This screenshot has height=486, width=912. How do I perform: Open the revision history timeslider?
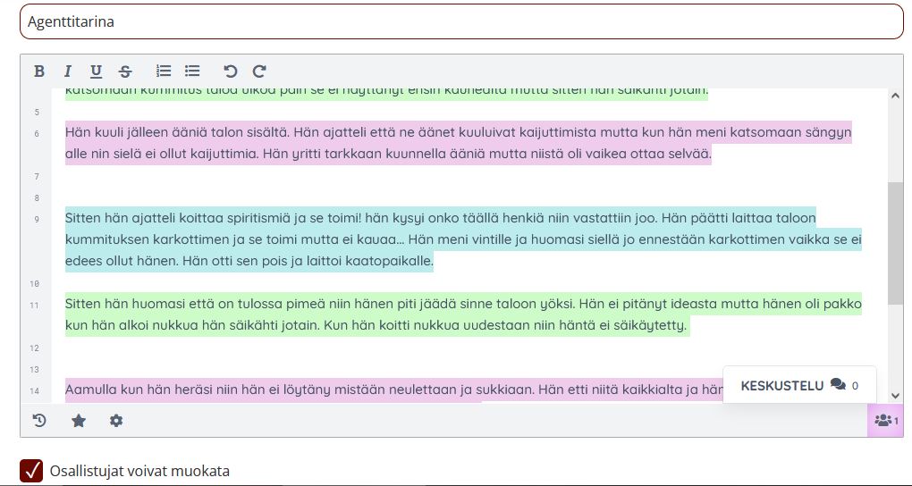click(39, 421)
